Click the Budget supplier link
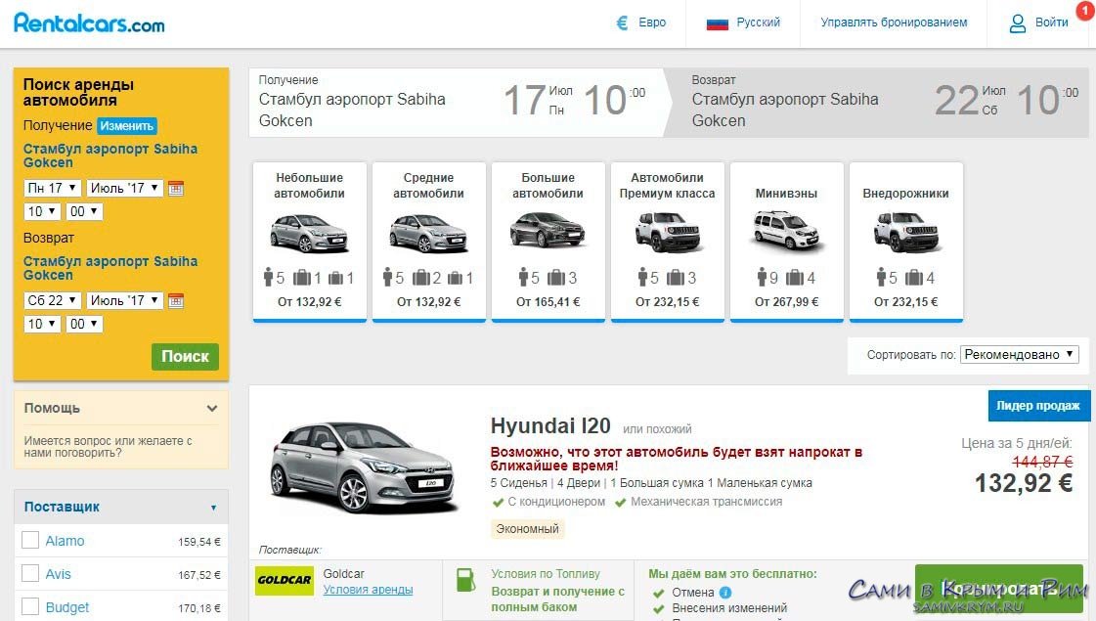The height and width of the screenshot is (621, 1096). pos(67,607)
